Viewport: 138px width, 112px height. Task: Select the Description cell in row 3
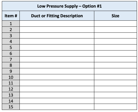point(57,36)
